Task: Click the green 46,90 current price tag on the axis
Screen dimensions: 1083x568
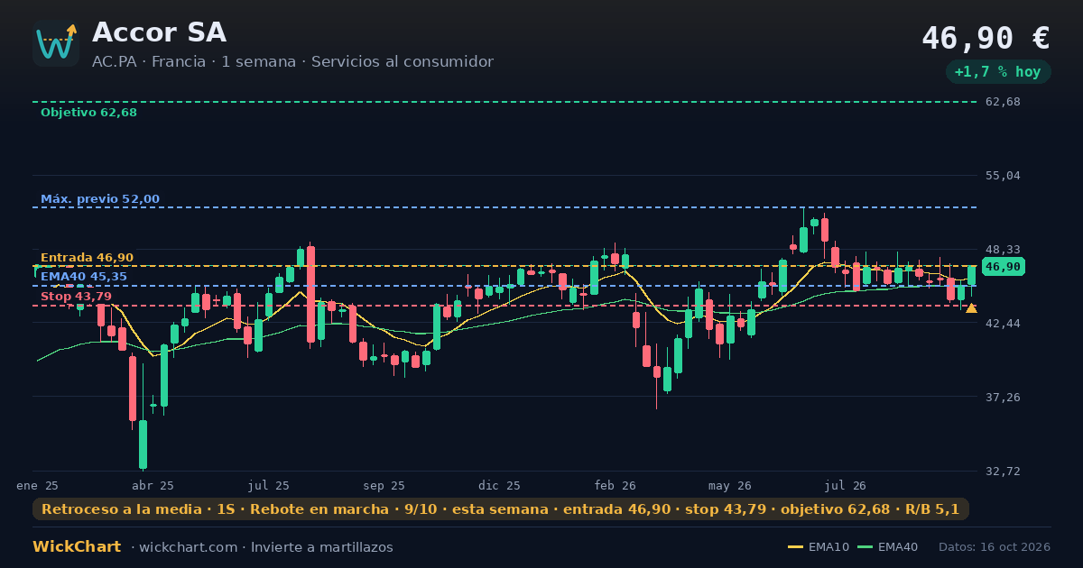Action: pyautogui.click(x=1003, y=267)
